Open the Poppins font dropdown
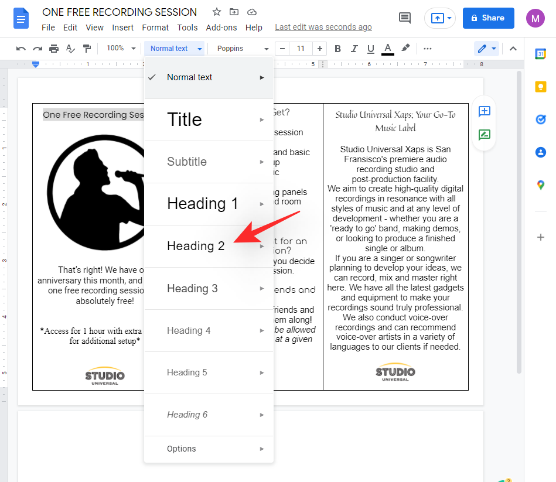The width and height of the screenshot is (556, 482). [x=243, y=49]
